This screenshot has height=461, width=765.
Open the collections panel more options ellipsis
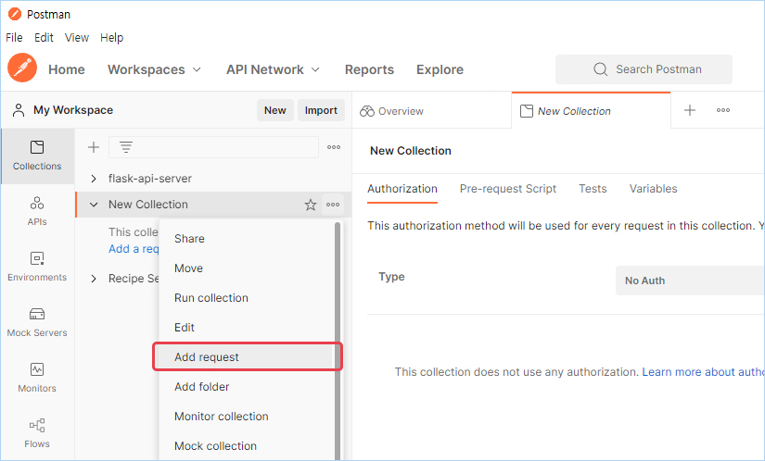pos(334,147)
